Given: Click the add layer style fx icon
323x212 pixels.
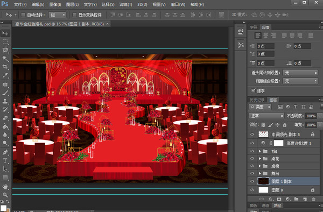Looking at the screenshot, I should (x=271, y=199).
